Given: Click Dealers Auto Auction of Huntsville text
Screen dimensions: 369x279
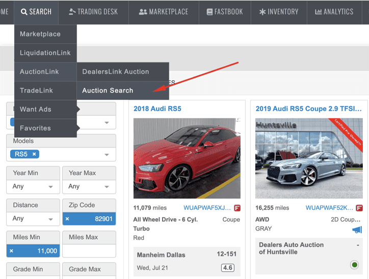Looking at the screenshot, I should (x=292, y=248).
